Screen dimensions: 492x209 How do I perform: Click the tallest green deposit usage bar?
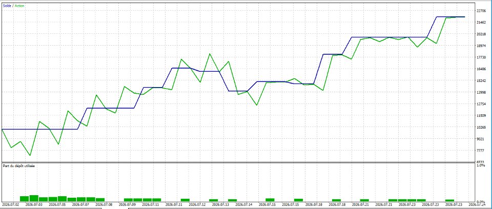coord(34,198)
